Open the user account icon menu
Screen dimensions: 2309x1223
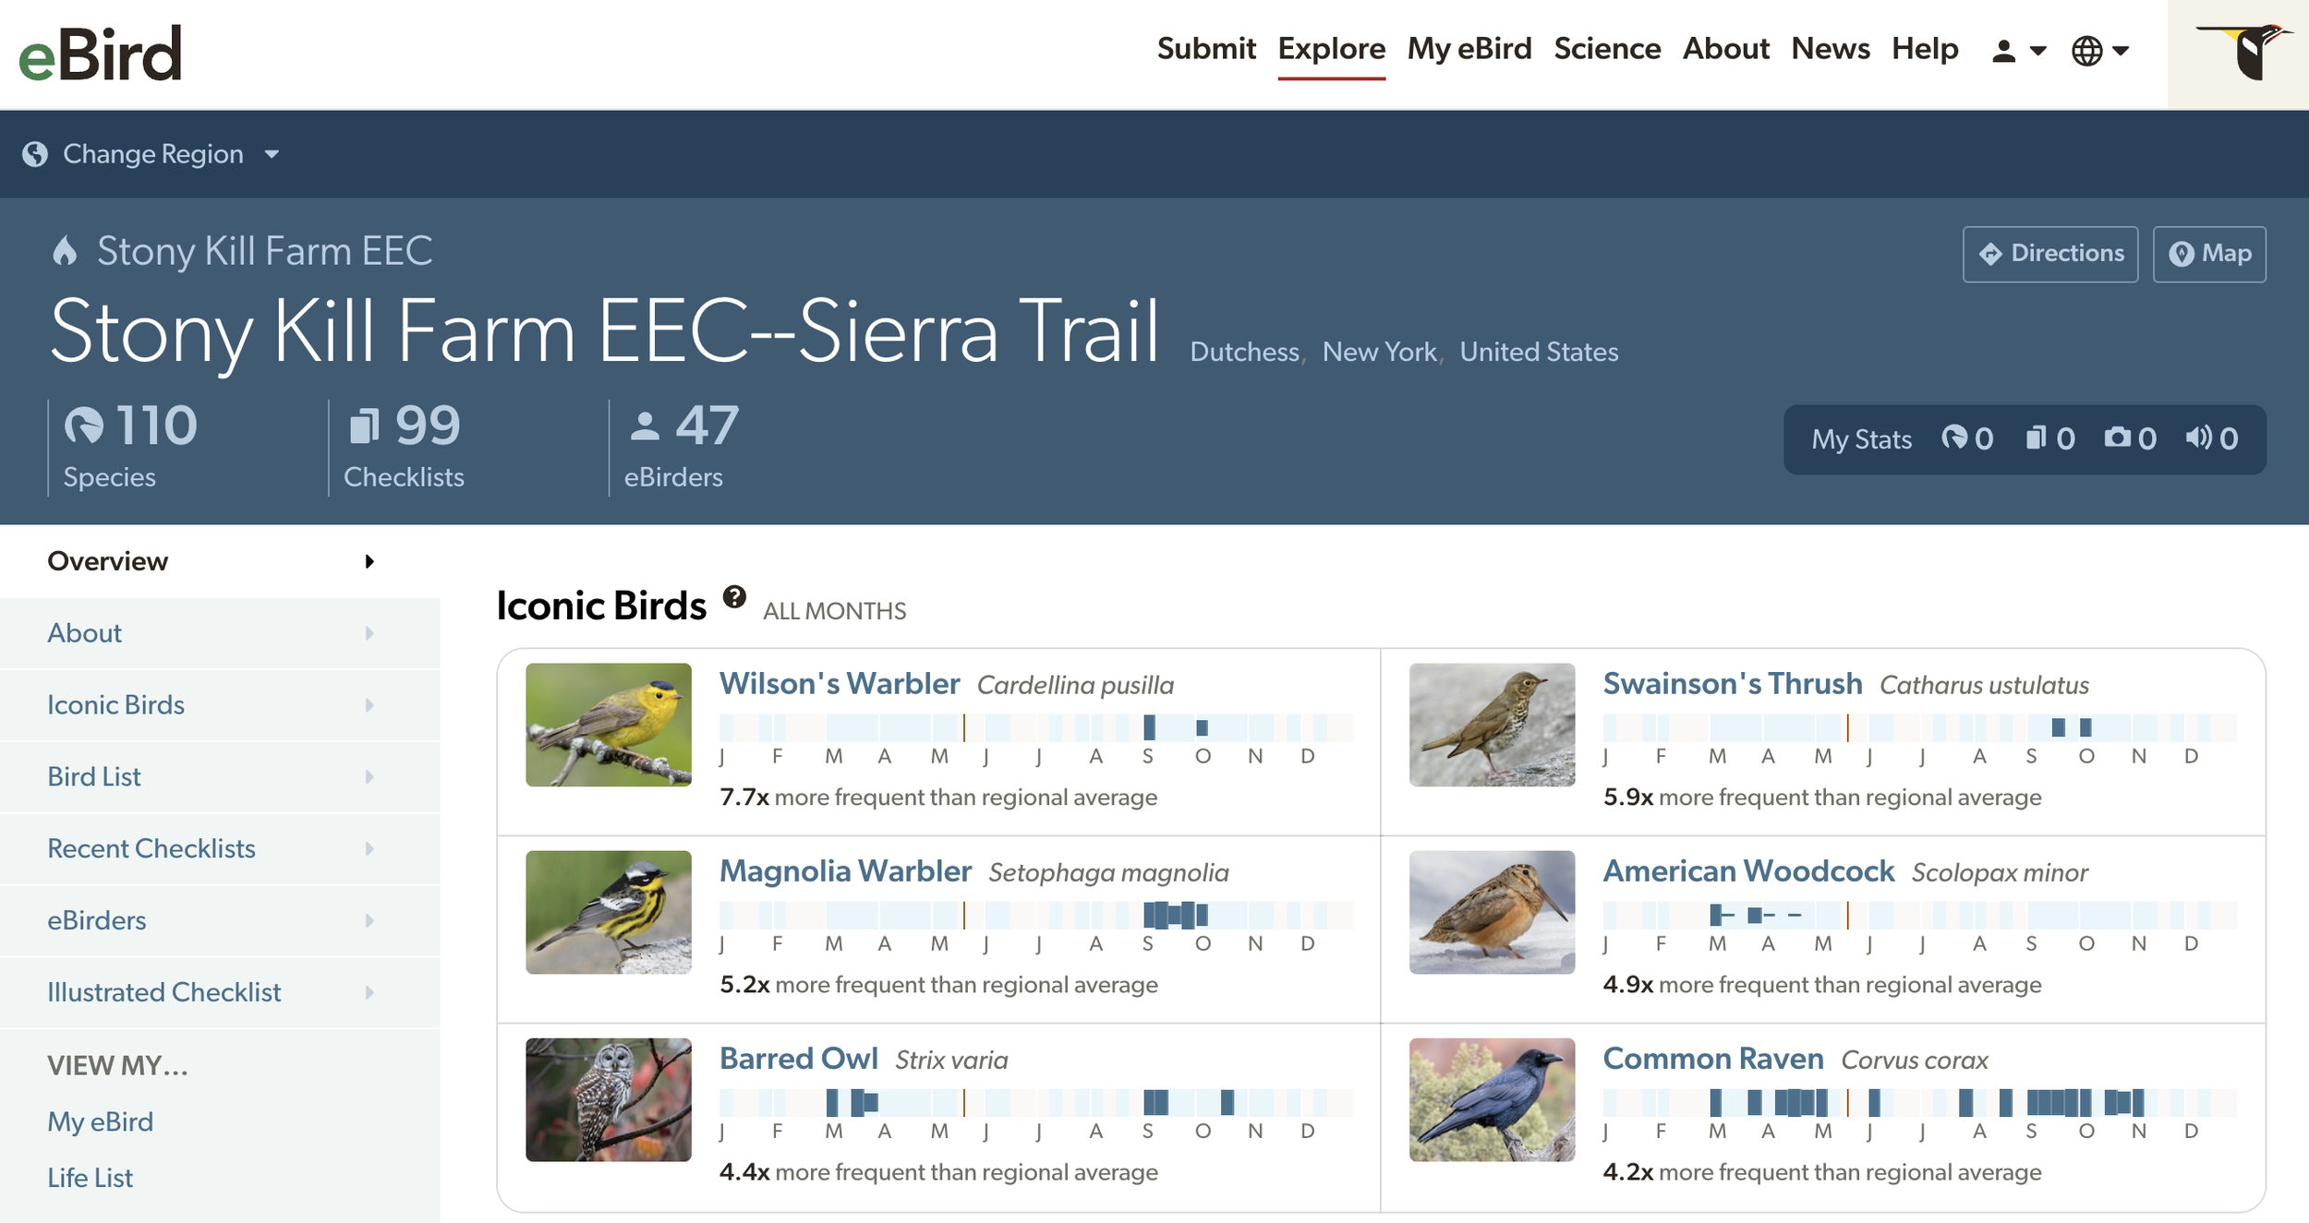2003,50
